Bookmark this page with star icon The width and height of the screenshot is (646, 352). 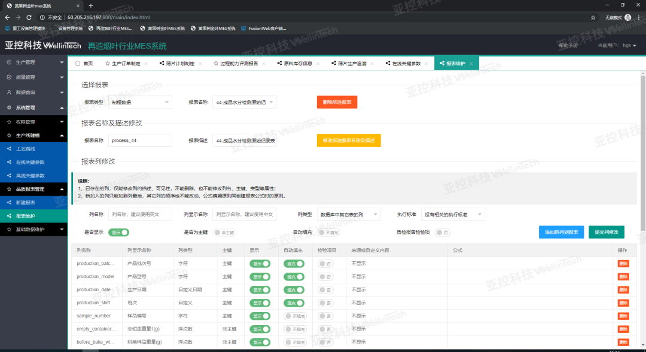coord(593,17)
